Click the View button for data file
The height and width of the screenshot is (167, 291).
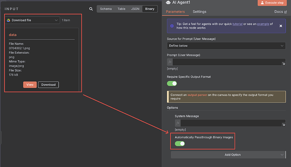[30, 85]
